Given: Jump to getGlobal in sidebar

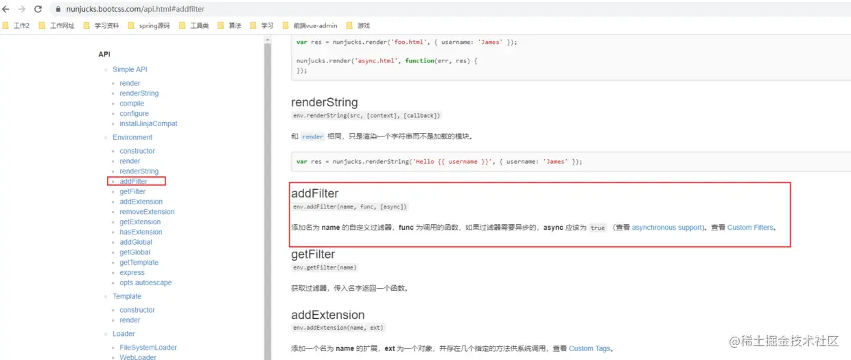Looking at the screenshot, I should [135, 252].
